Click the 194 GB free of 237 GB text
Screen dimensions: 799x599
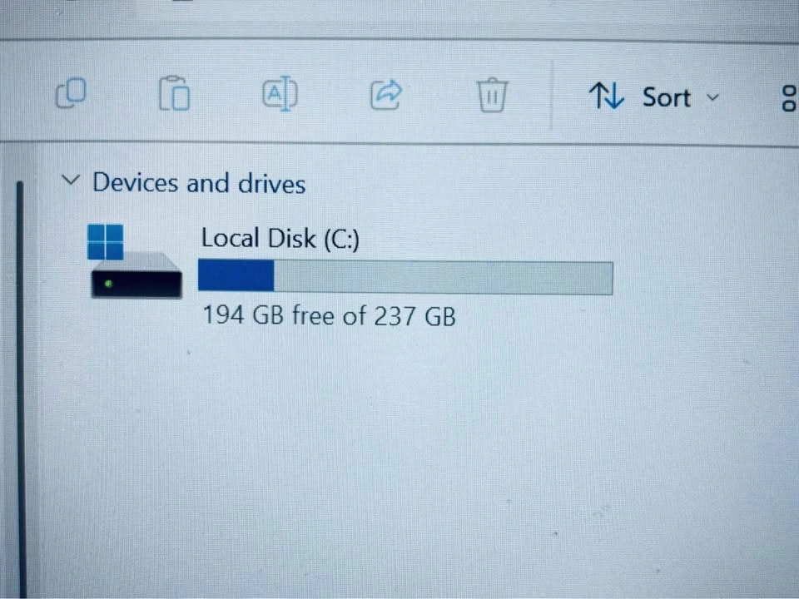330,316
